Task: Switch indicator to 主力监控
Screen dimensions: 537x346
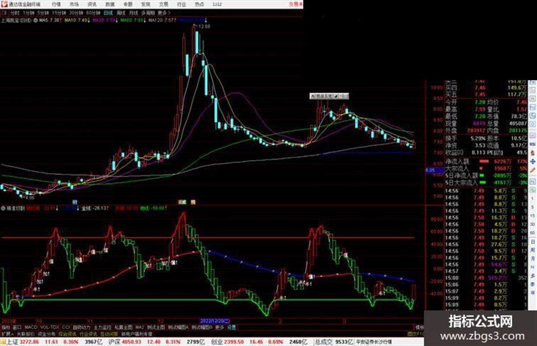Action: coord(102,327)
